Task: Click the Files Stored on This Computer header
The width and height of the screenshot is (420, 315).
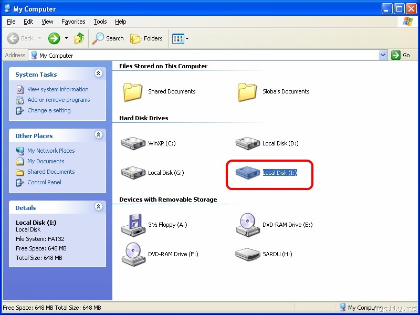Action: [163, 66]
